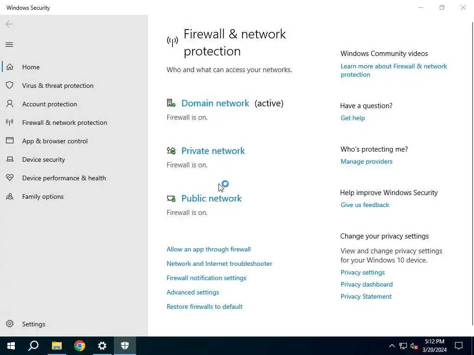
Task: Click Restore firewalls to default
Action: 204,306
